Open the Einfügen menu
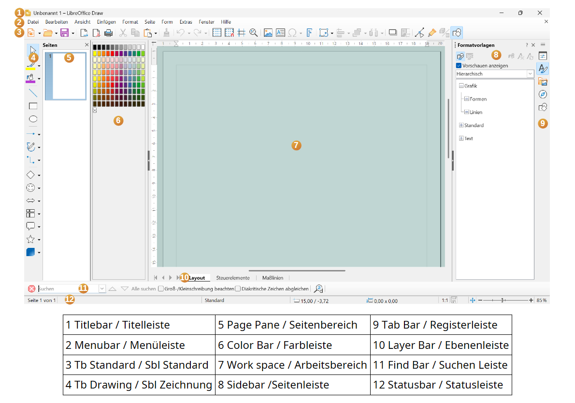Screen dimensions: 575x403 click(x=106, y=22)
